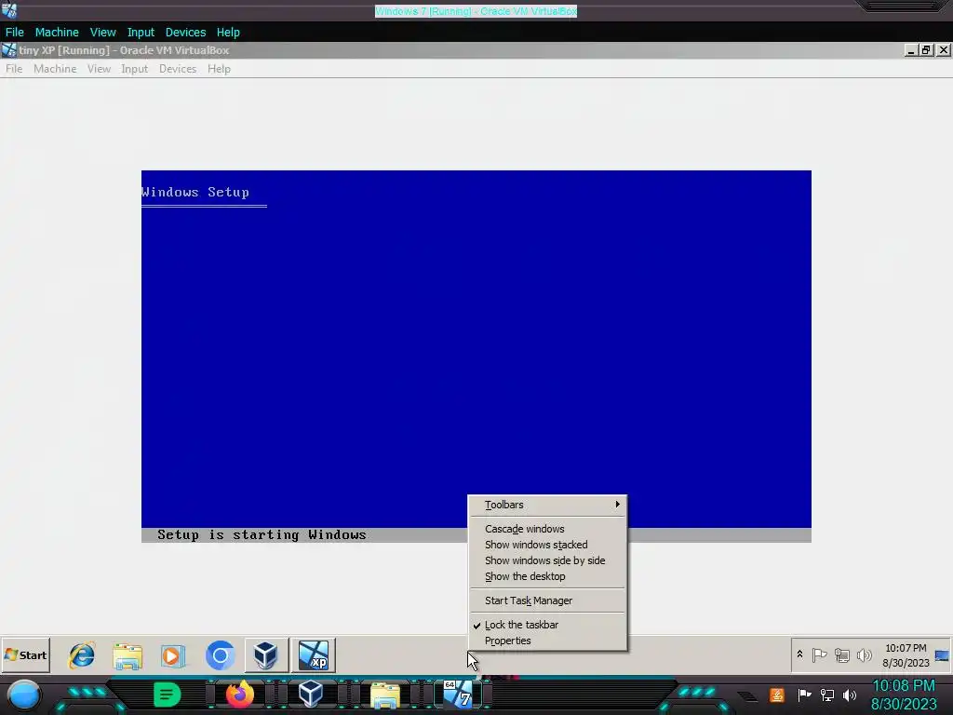Open Devices menu of tiny XP window
Viewport: 953px width, 715px height.
point(178,69)
